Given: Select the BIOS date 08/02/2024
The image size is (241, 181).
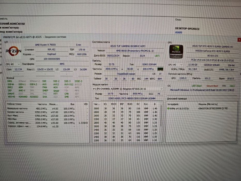Looking at the screenshot, I should (113, 56).
